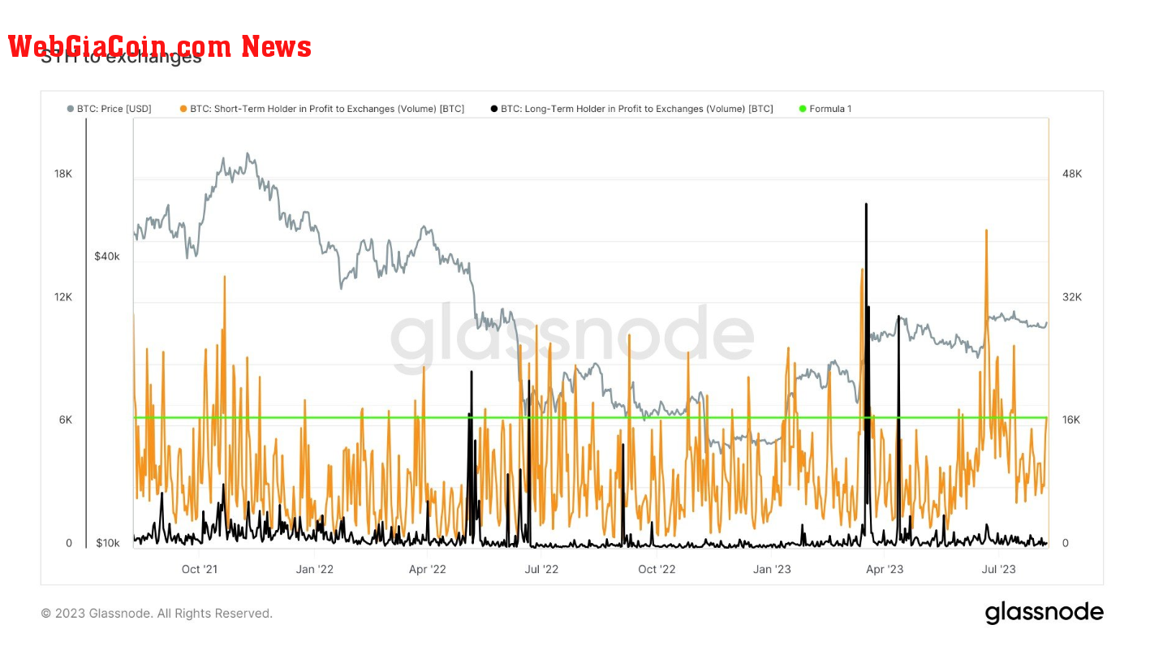Click the 16K right axis label
Viewport: 1176px width, 655px height.
click(x=1072, y=420)
